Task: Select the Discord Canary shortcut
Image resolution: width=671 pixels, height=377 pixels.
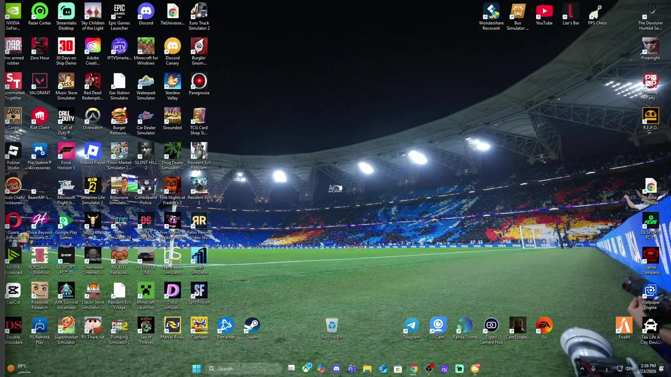Action: coord(172,52)
